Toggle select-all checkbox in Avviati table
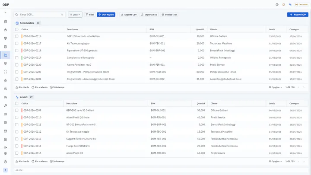This screenshot has height=175, width=311. pos(17,103)
